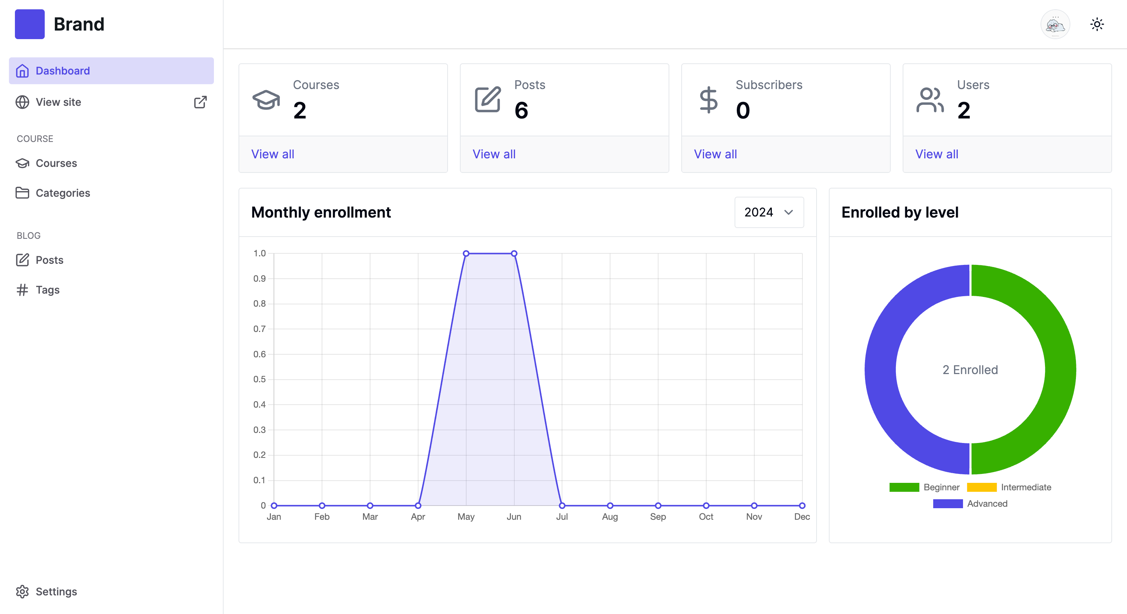This screenshot has width=1127, height=614.
Task: Click the sun theme toggle icon
Action: 1097,24
